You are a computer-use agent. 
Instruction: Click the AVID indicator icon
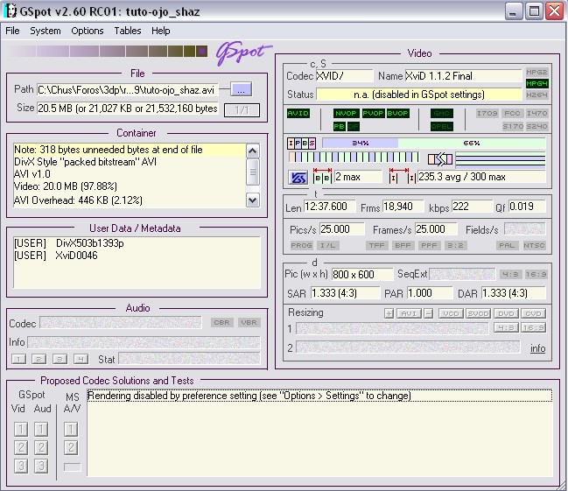[298, 114]
